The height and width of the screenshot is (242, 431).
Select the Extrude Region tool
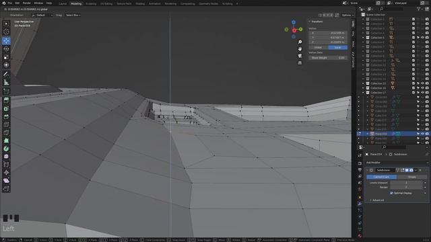(6, 100)
